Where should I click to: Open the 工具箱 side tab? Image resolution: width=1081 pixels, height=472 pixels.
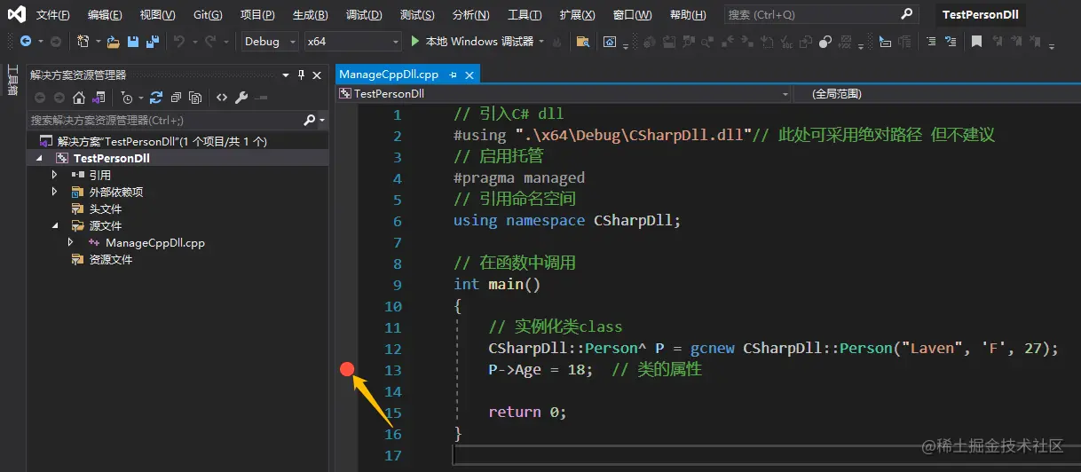(x=12, y=80)
